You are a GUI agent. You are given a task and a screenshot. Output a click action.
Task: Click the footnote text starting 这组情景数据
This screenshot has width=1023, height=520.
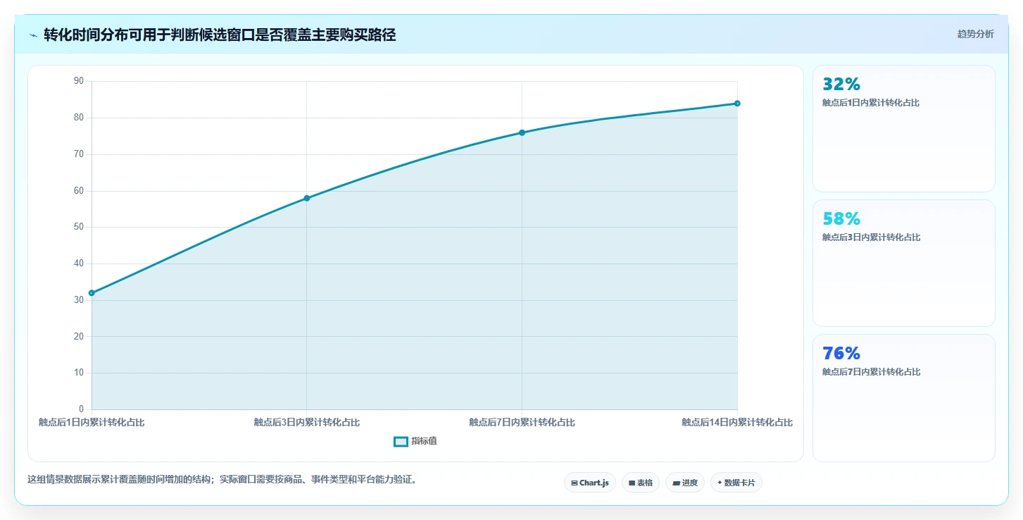[222, 480]
